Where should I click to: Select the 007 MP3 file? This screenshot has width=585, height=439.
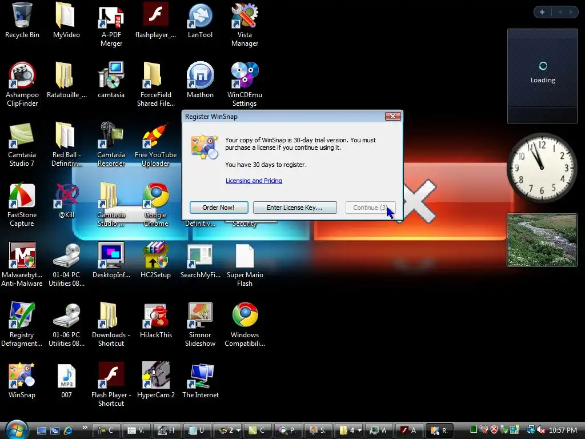pyautogui.click(x=66, y=376)
